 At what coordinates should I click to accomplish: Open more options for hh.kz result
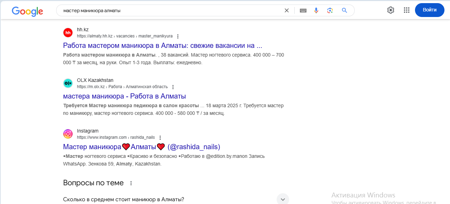pyautogui.click(x=178, y=36)
